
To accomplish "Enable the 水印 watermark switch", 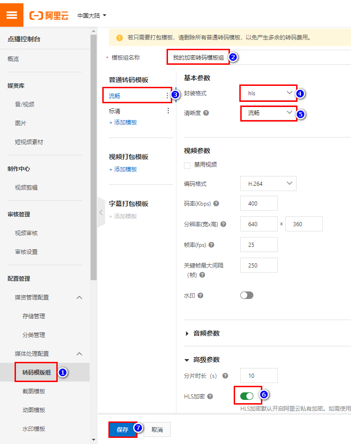I will (x=246, y=295).
